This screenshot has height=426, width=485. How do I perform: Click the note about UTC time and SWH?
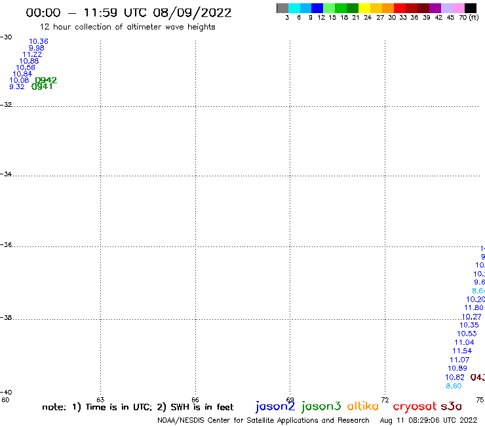[138, 407]
